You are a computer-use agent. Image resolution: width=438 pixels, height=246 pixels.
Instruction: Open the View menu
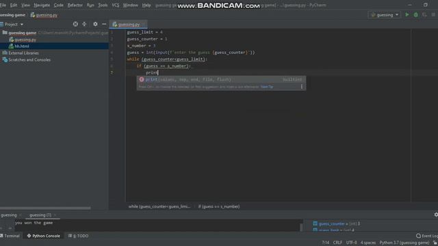pyautogui.click(x=25, y=5)
